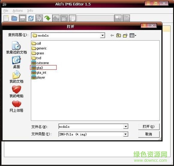Click the find-in-folder toolbar icon

126,18
